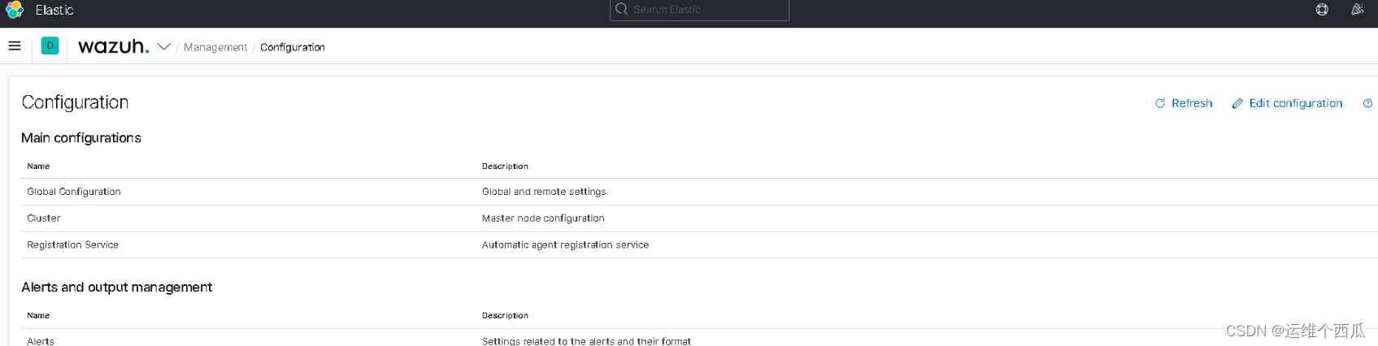This screenshot has height=346, width=1378.
Task: Select 'Automatic agent registration service' description
Action: (565, 244)
